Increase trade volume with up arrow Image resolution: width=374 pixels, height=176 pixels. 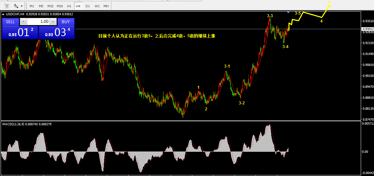pyautogui.click(x=53, y=22)
